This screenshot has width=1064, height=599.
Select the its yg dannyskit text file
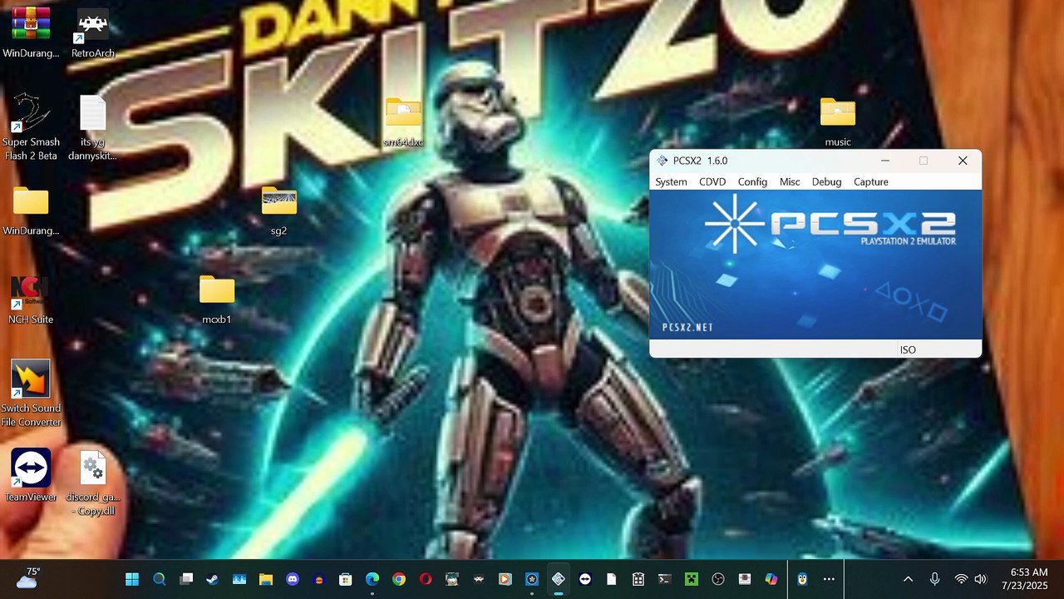tap(92, 127)
